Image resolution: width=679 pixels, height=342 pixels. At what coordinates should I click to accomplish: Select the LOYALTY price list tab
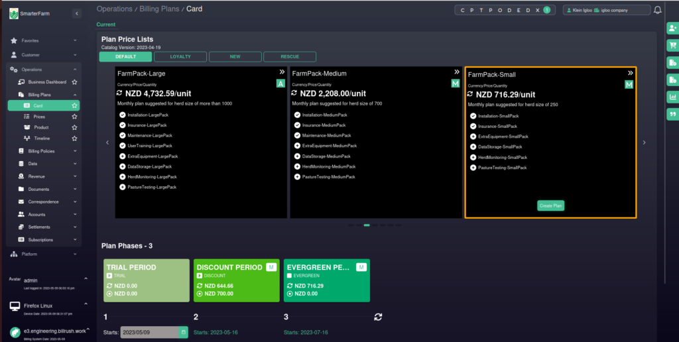coord(180,57)
